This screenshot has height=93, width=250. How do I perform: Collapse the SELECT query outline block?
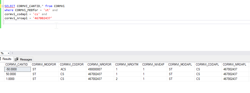coord(3,6)
